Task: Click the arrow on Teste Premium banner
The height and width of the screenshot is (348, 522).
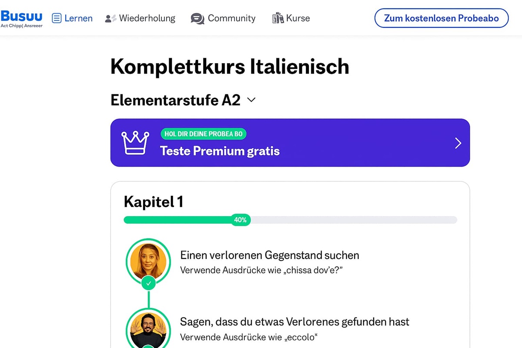Action: coord(458,143)
